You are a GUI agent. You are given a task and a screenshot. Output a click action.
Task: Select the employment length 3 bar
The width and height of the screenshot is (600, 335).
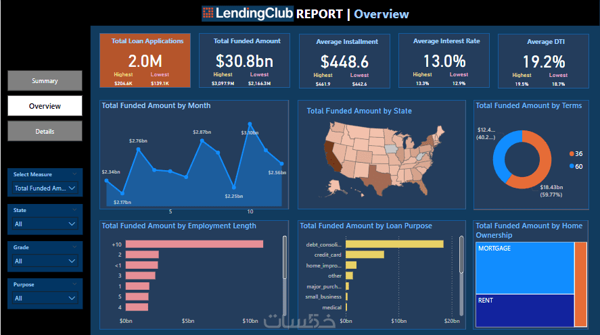(x=141, y=276)
